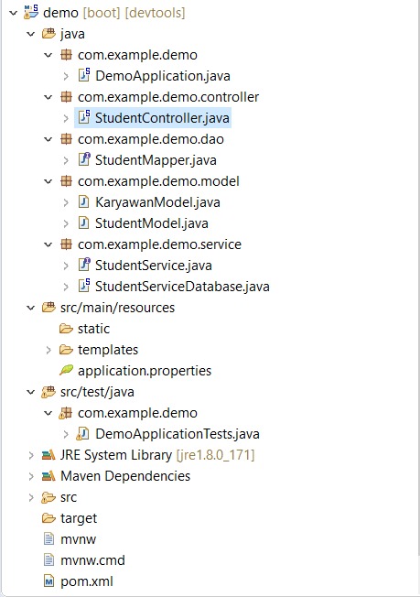This screenshot has width=420, height=597.
Task: Expand the JRE System Library node
Action: coord(31,455)
